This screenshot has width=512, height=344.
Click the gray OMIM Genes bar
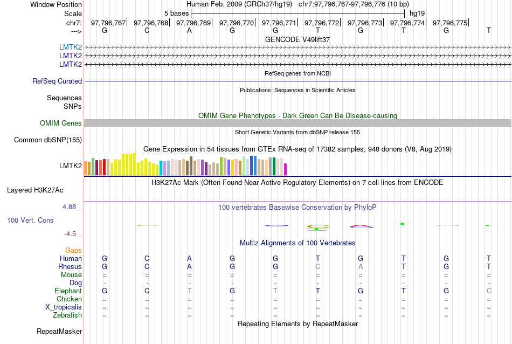click(x=297, y=123)
